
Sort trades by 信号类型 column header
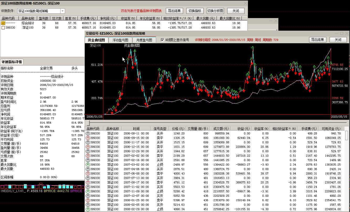click(160, 129)
